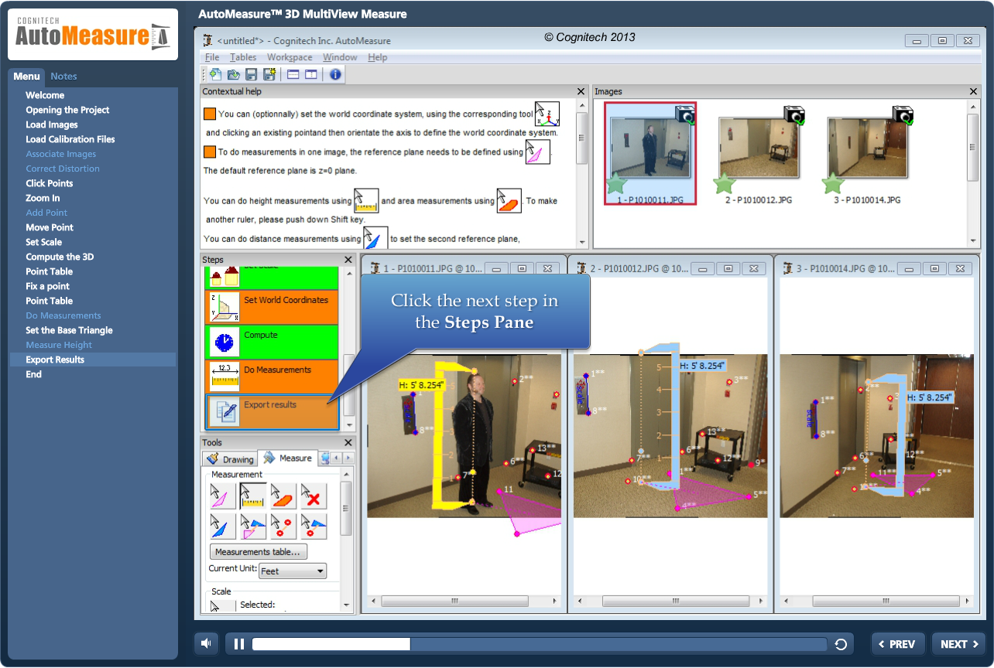Click the Measurements table... button
This screenshot has height=668, width=994.
click(259, 552)
